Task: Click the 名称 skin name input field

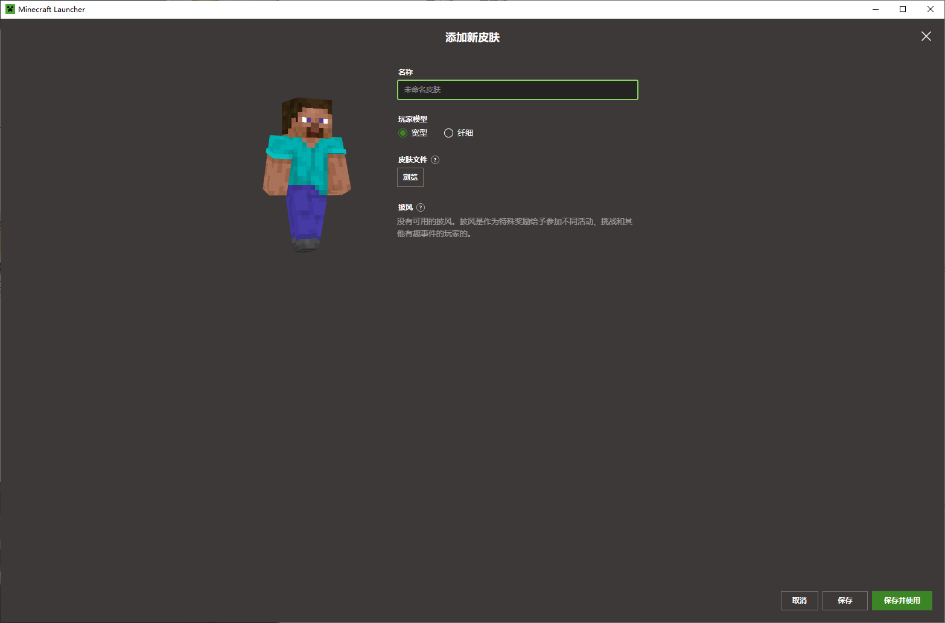Action: [518, 90]
